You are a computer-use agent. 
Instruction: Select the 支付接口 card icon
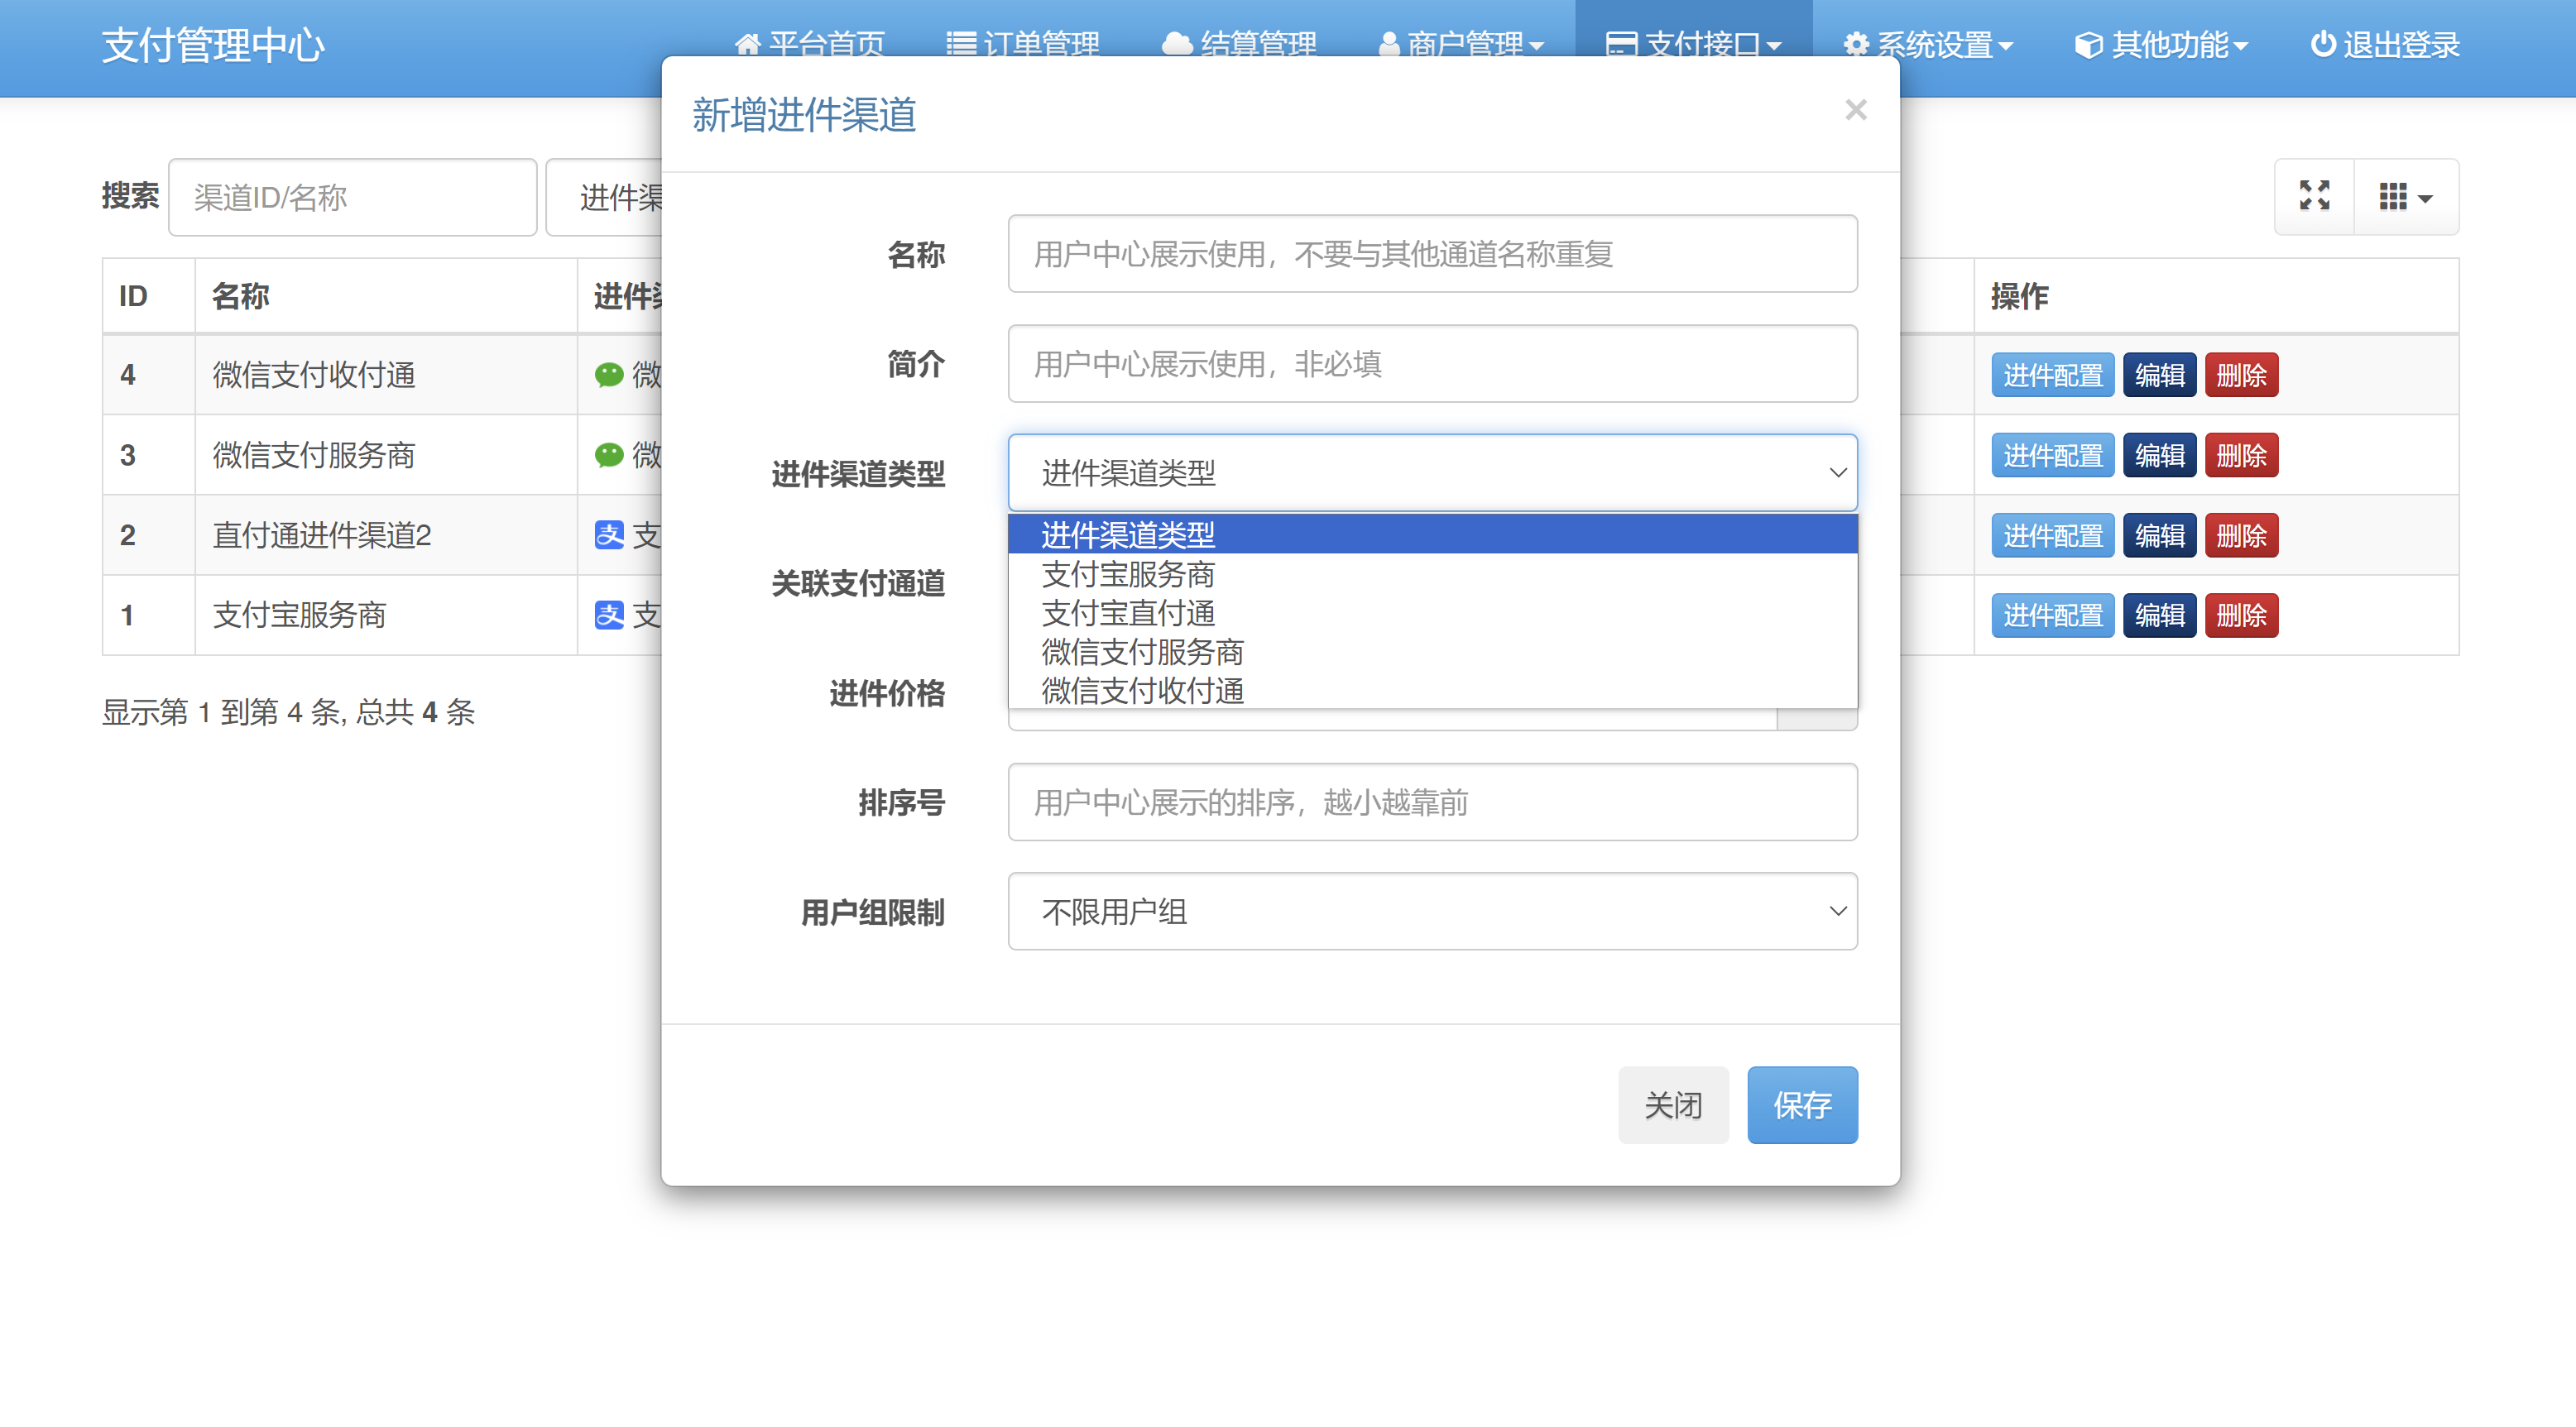click(x=1620, y=44)
